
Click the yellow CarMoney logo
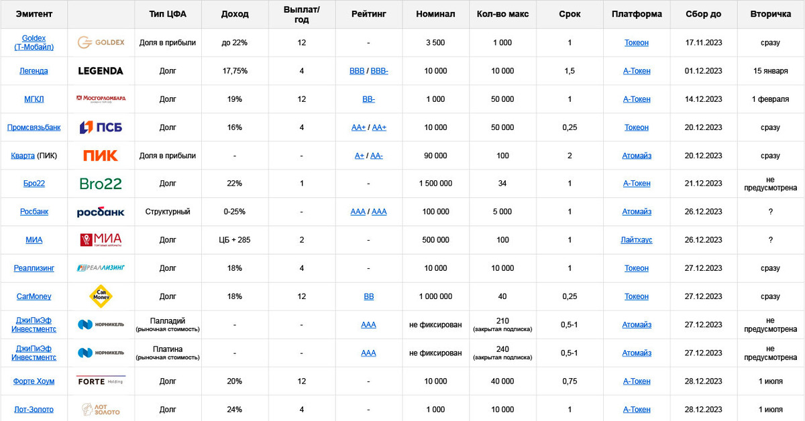point(101,296)
